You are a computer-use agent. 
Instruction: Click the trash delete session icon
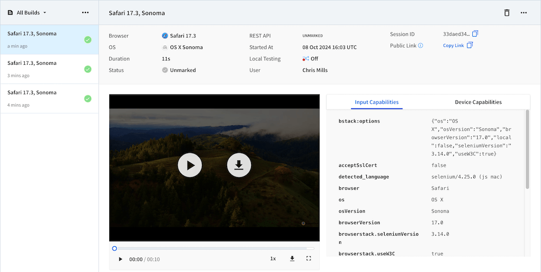[507, 12]
